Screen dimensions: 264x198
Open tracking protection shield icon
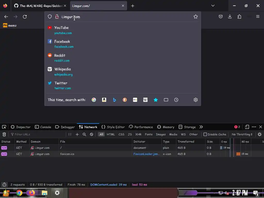(x=50, y=16)
